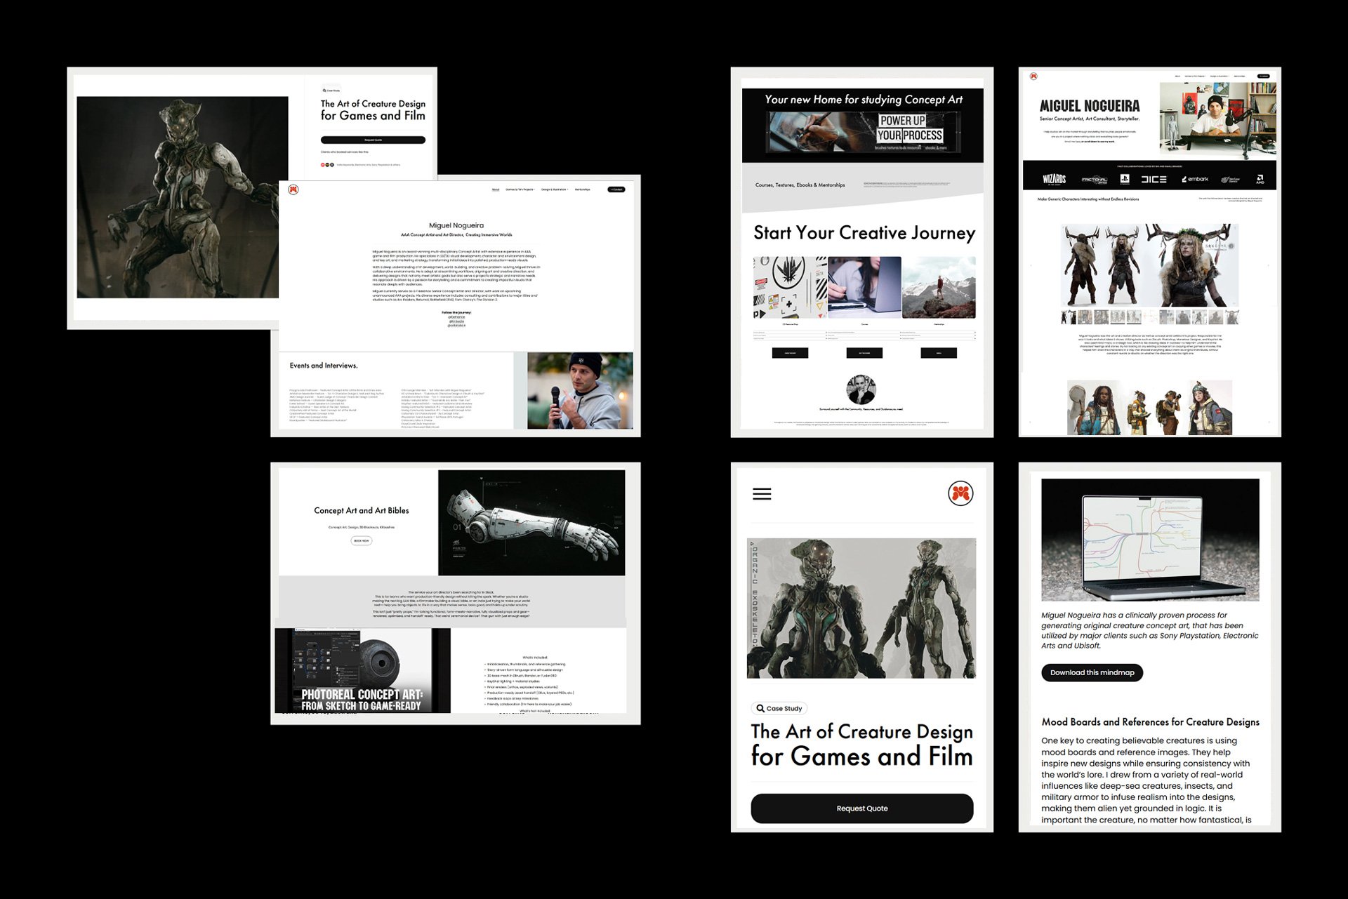Click the Start Your Creative Journey heading

[x=864, y=233]
